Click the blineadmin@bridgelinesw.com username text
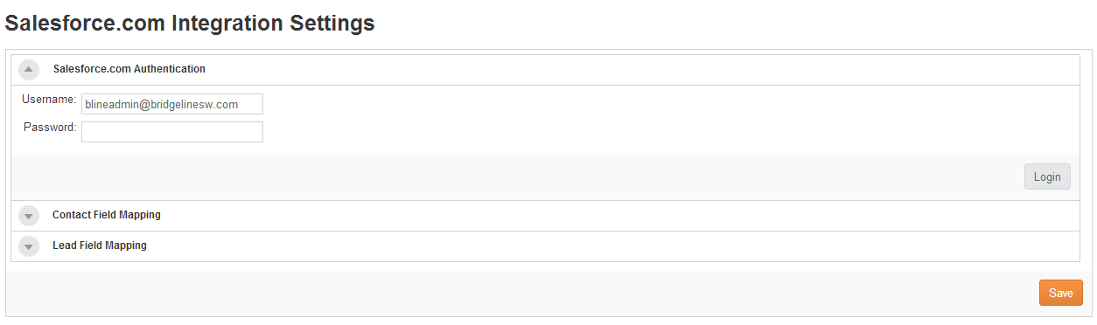Viewport: 1097px width, 325px height. [x=161, y=104]
